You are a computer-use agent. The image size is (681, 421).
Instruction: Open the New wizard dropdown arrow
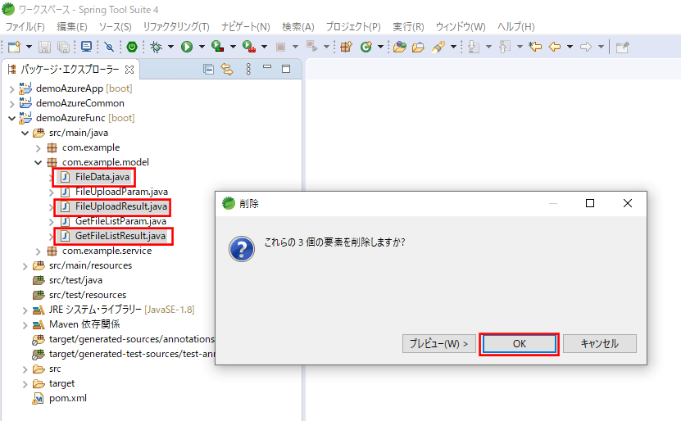(30, 47)
